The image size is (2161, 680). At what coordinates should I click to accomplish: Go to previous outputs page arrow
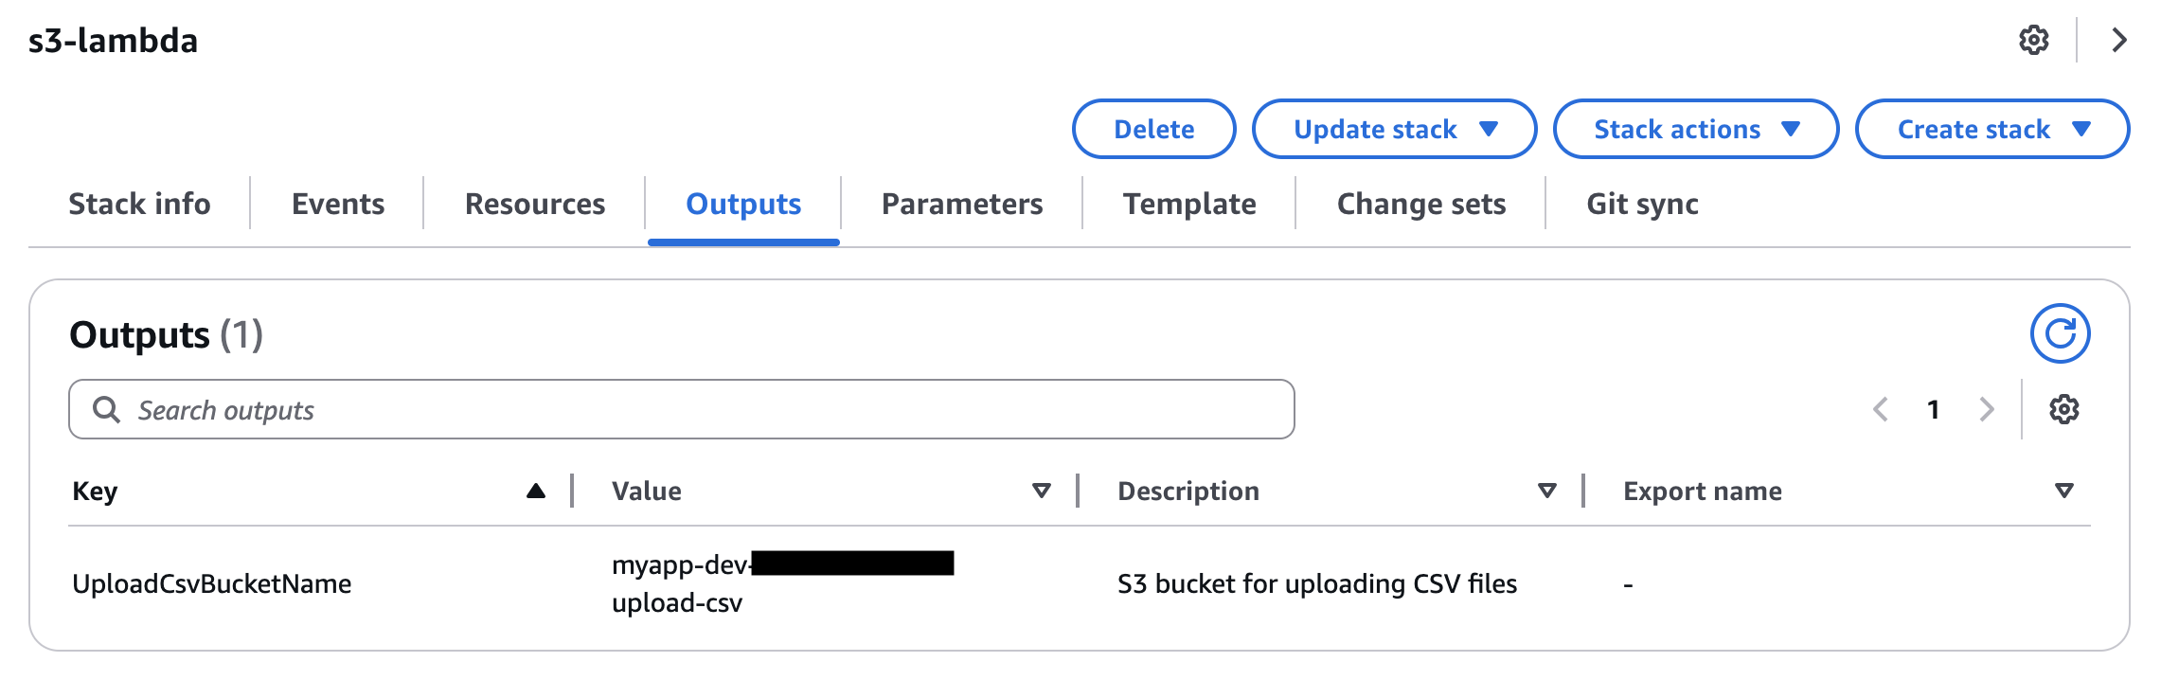(1881, 409)
